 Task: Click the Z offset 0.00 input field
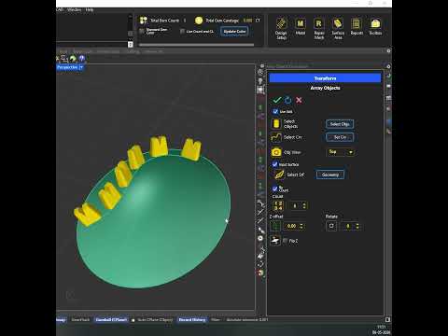coord(291,226)
